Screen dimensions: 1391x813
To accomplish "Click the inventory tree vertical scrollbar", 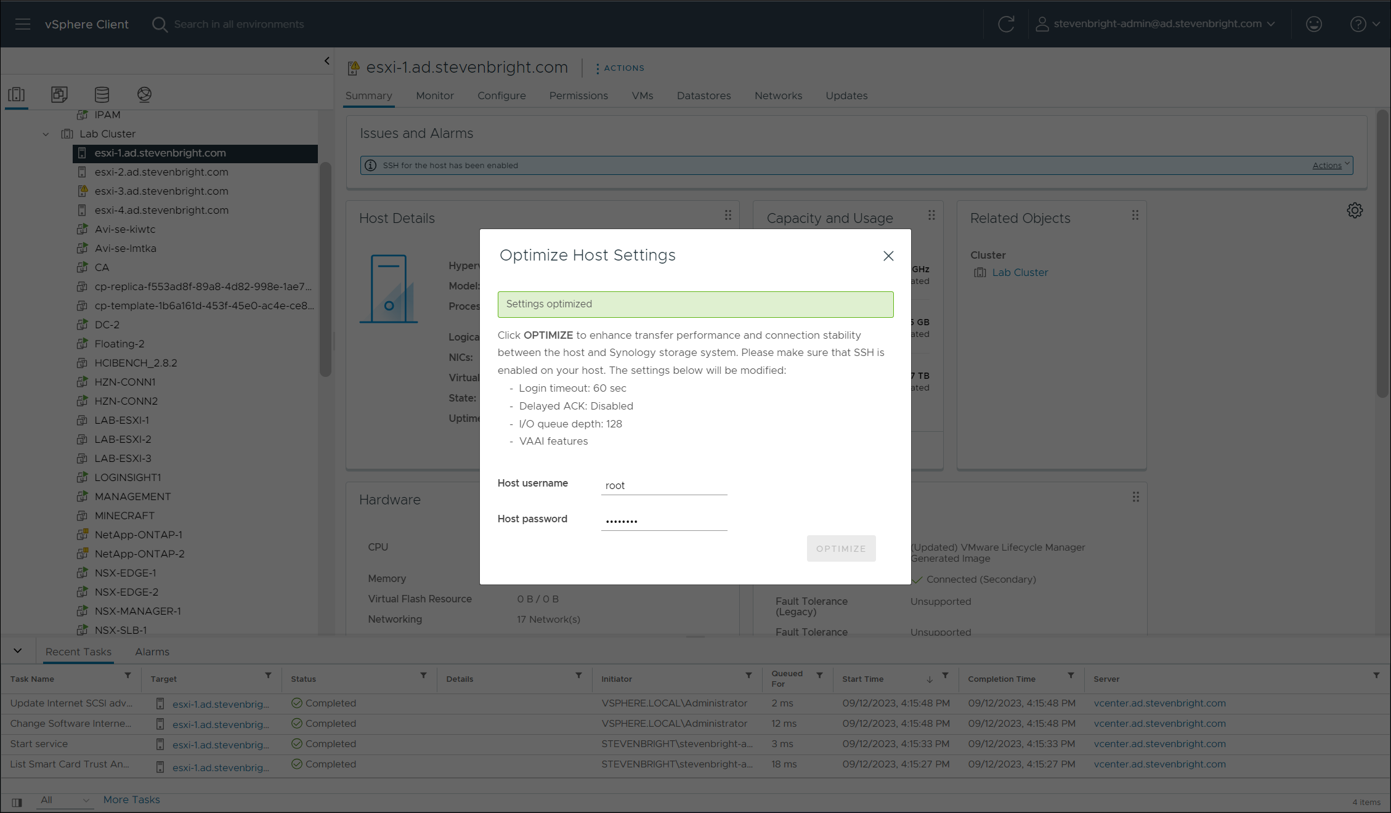I will point(325,269).
